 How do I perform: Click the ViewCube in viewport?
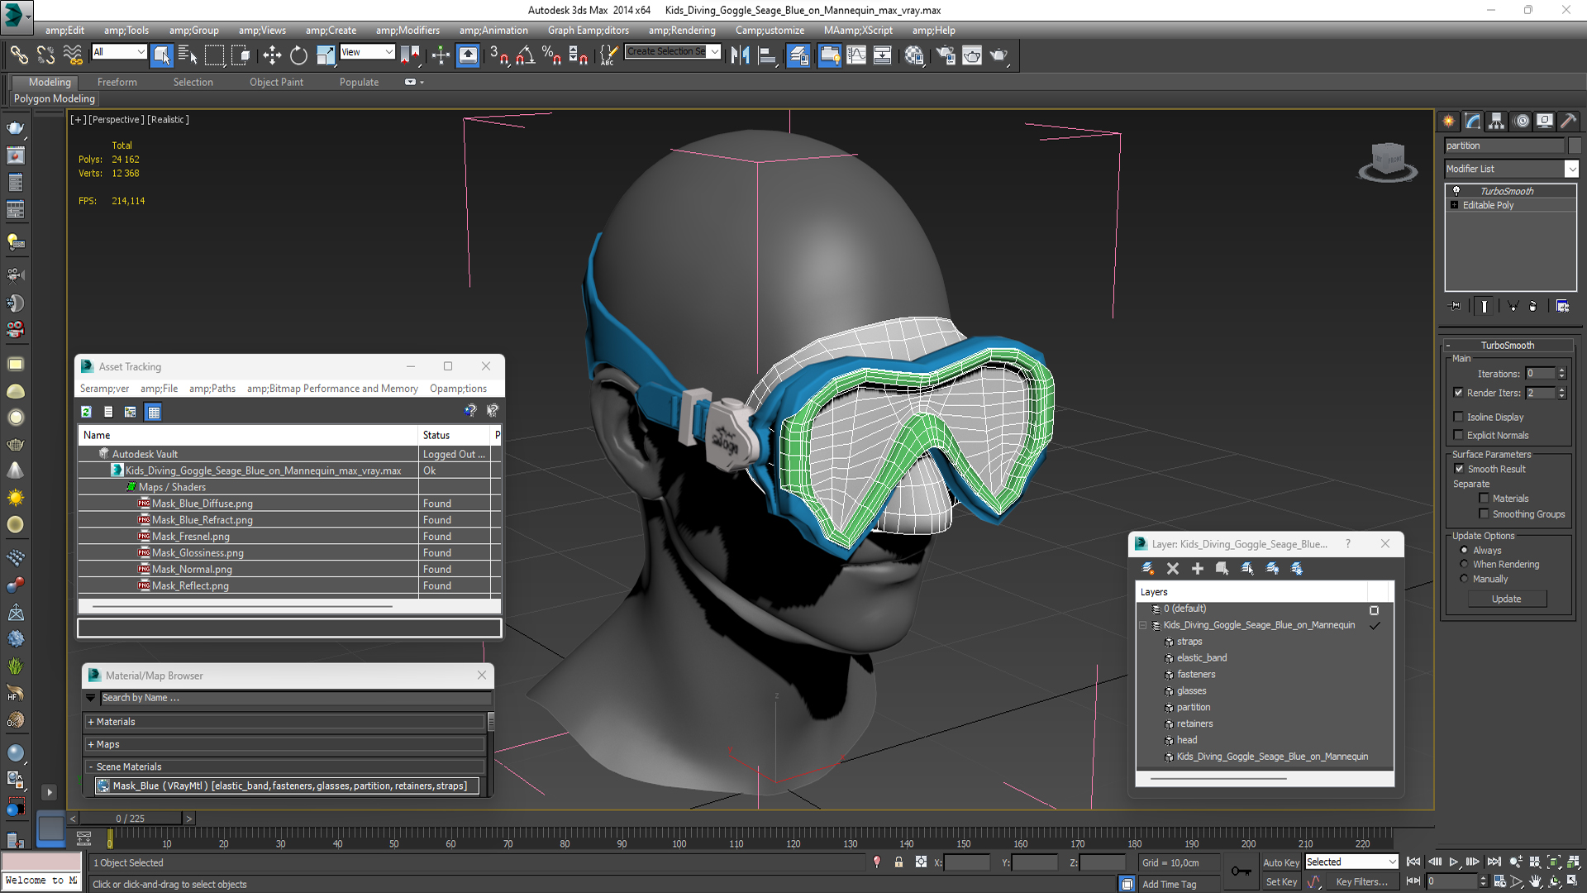tap(1388, 161)
